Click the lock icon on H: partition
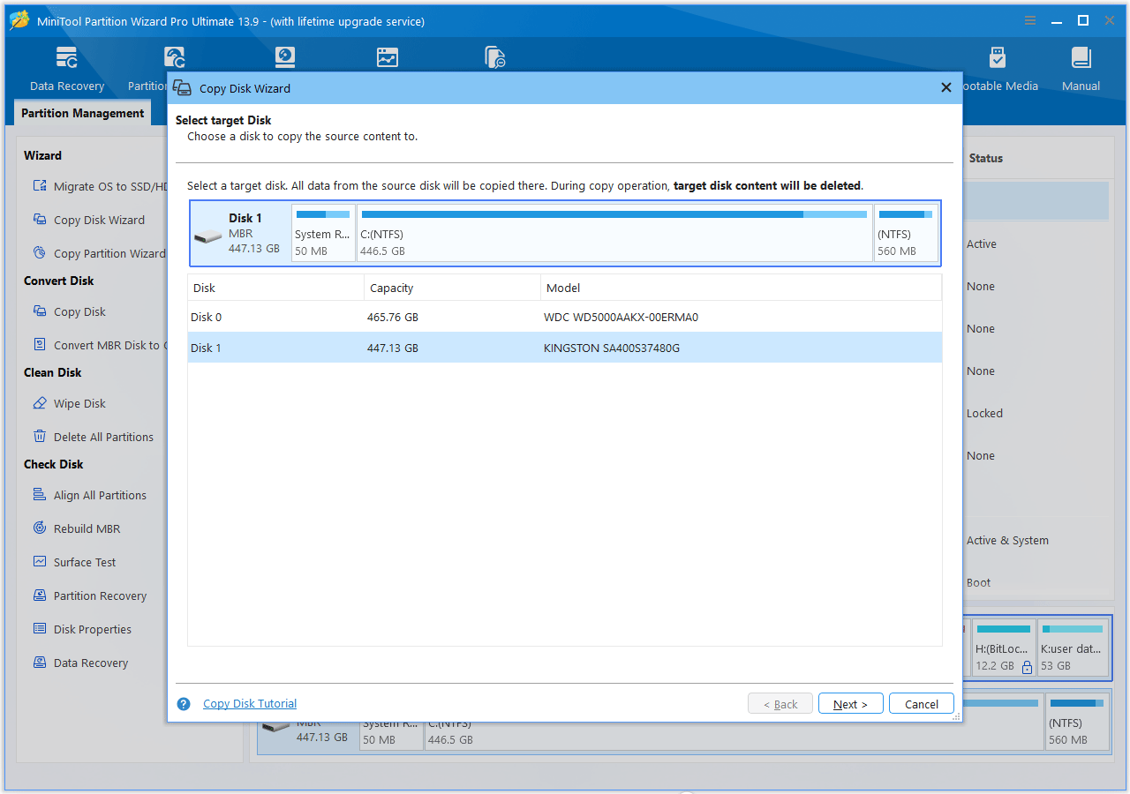Viewport: 1130px width, 794px height. [1027, 668]
